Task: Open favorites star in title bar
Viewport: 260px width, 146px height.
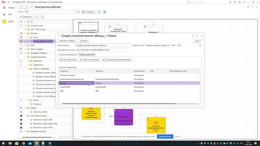Action: coord(239,2)
